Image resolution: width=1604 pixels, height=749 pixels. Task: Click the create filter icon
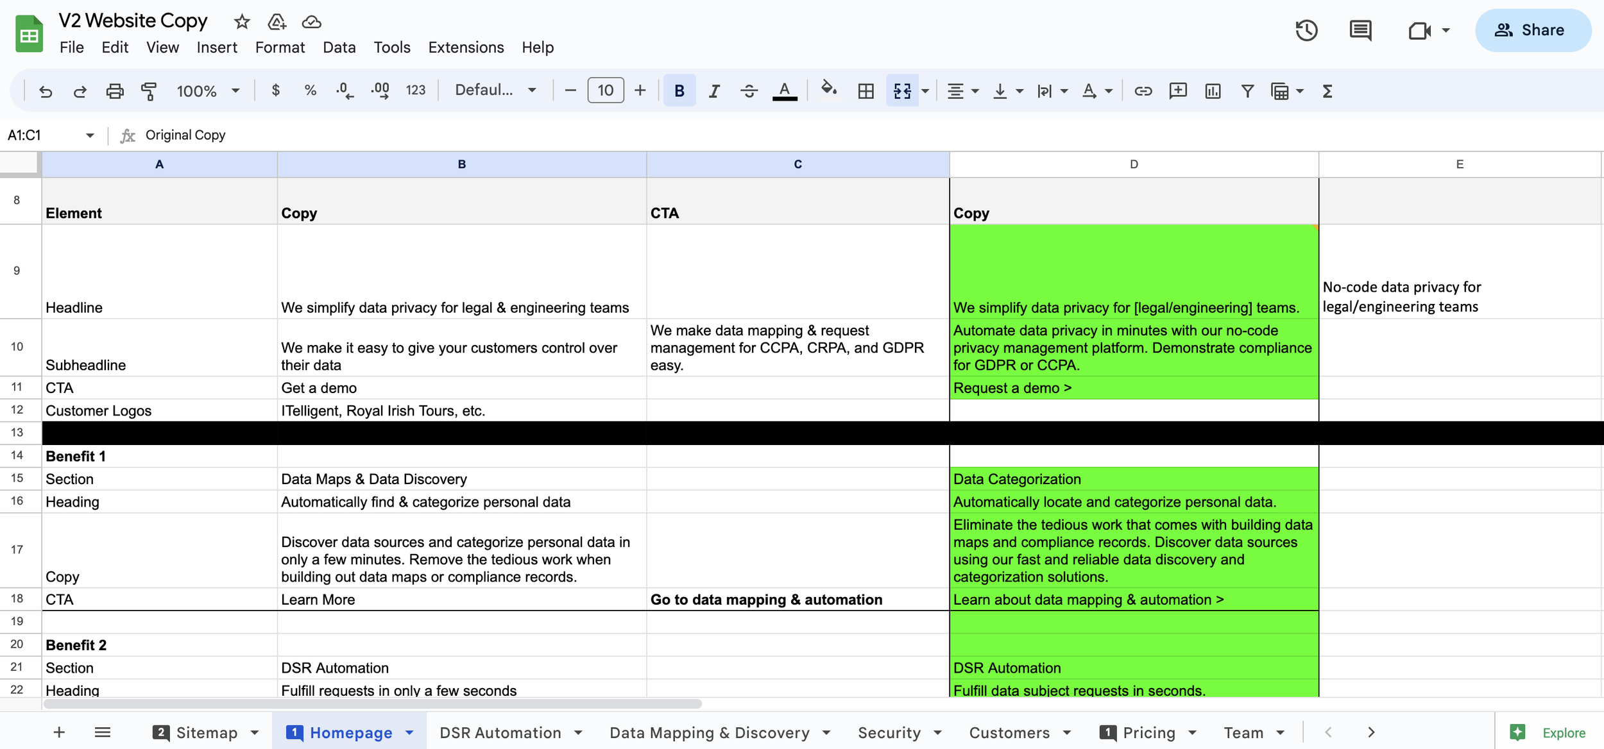pyautogui.click(x=1247, y=91)
